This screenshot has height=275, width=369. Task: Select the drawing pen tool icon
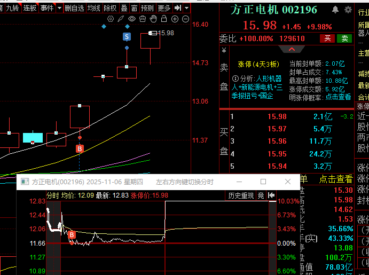(x=121, y=19)
